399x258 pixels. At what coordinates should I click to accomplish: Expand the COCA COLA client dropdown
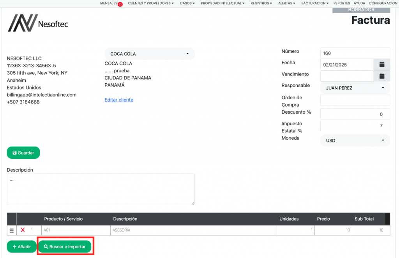(x=150, y=54)
